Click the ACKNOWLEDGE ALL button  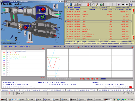point(127,43)
